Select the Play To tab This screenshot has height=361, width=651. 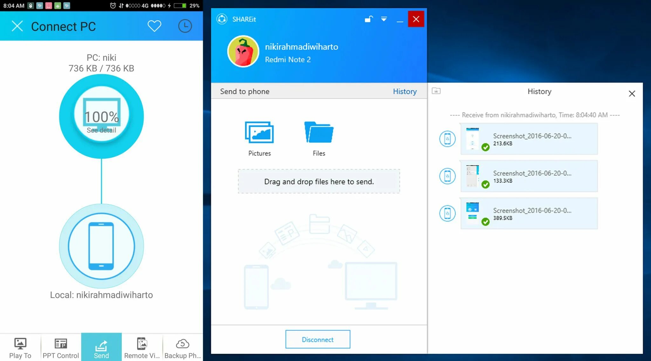click(x=20, y=348)
